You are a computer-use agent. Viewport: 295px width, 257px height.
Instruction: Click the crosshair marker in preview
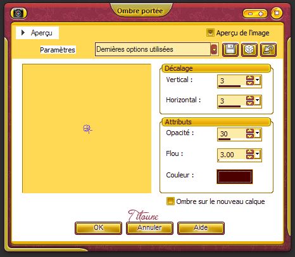click(87, 129)
